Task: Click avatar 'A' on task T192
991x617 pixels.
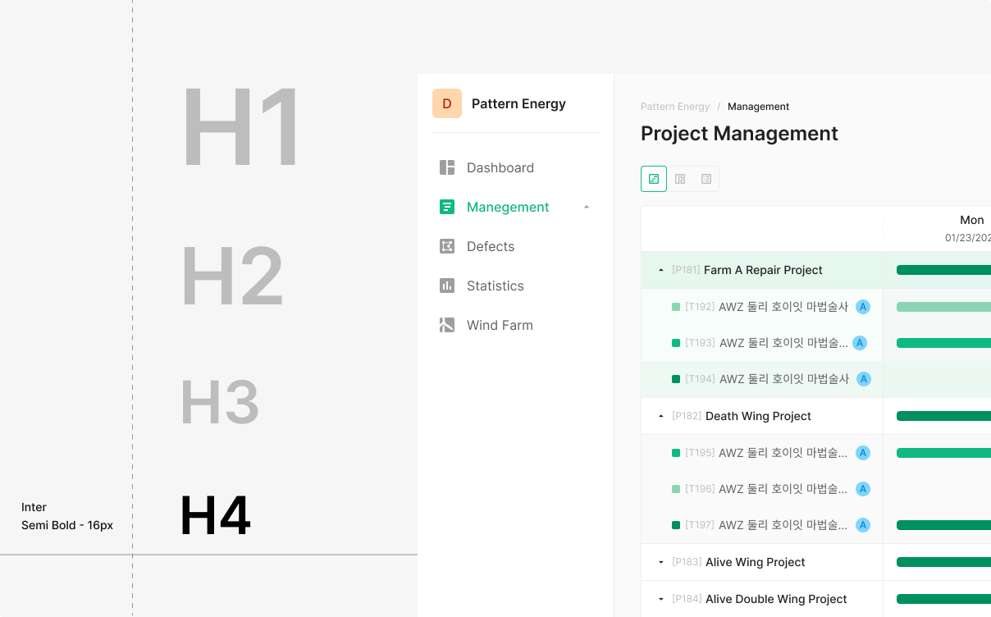Action: click(862, 307)
